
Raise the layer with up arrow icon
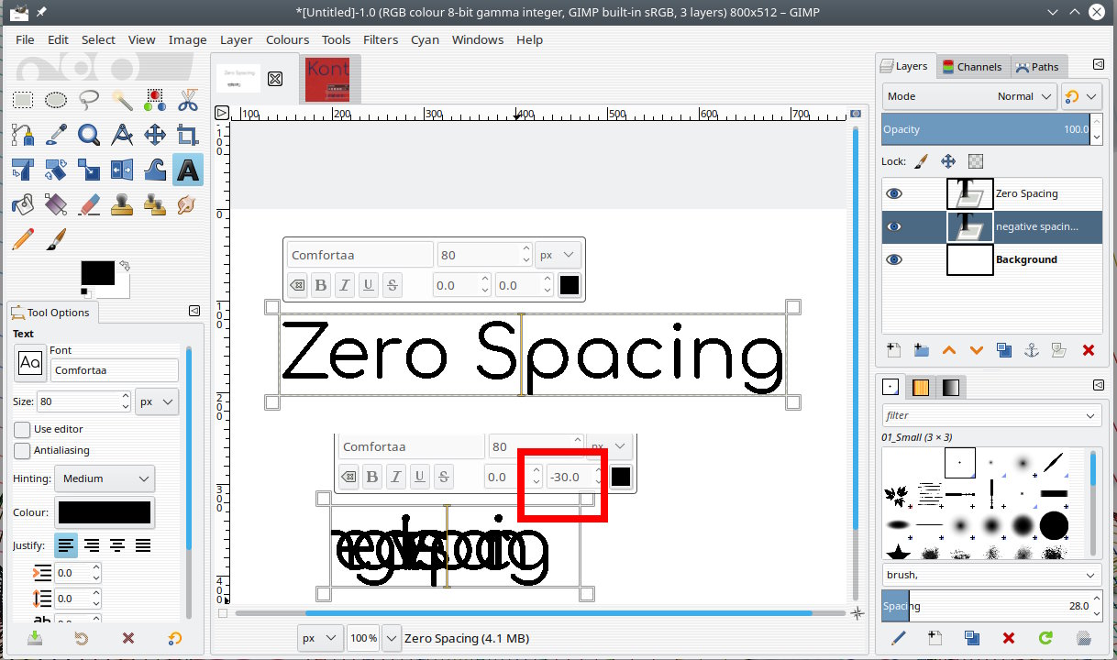pos(949,350)
